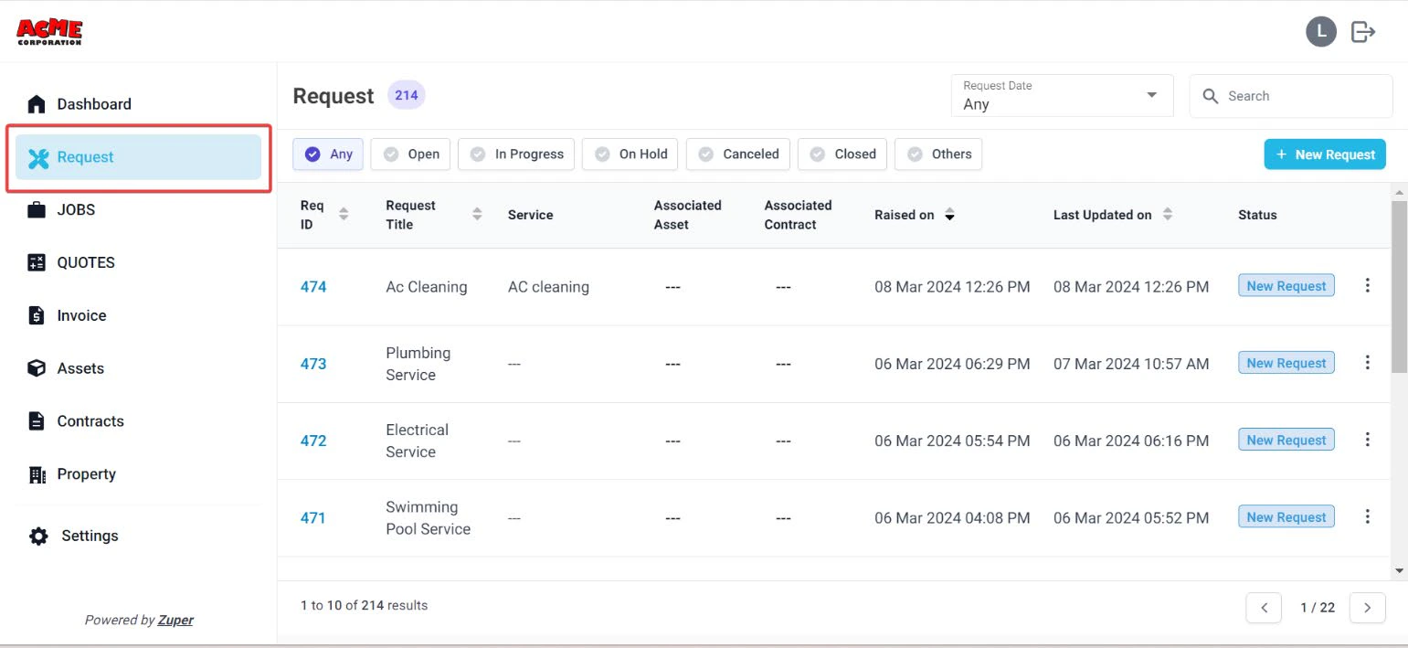Click the table's vertical scrollbar
The height and width of the screenshot is (648, 1408).
click(1399, 287)
